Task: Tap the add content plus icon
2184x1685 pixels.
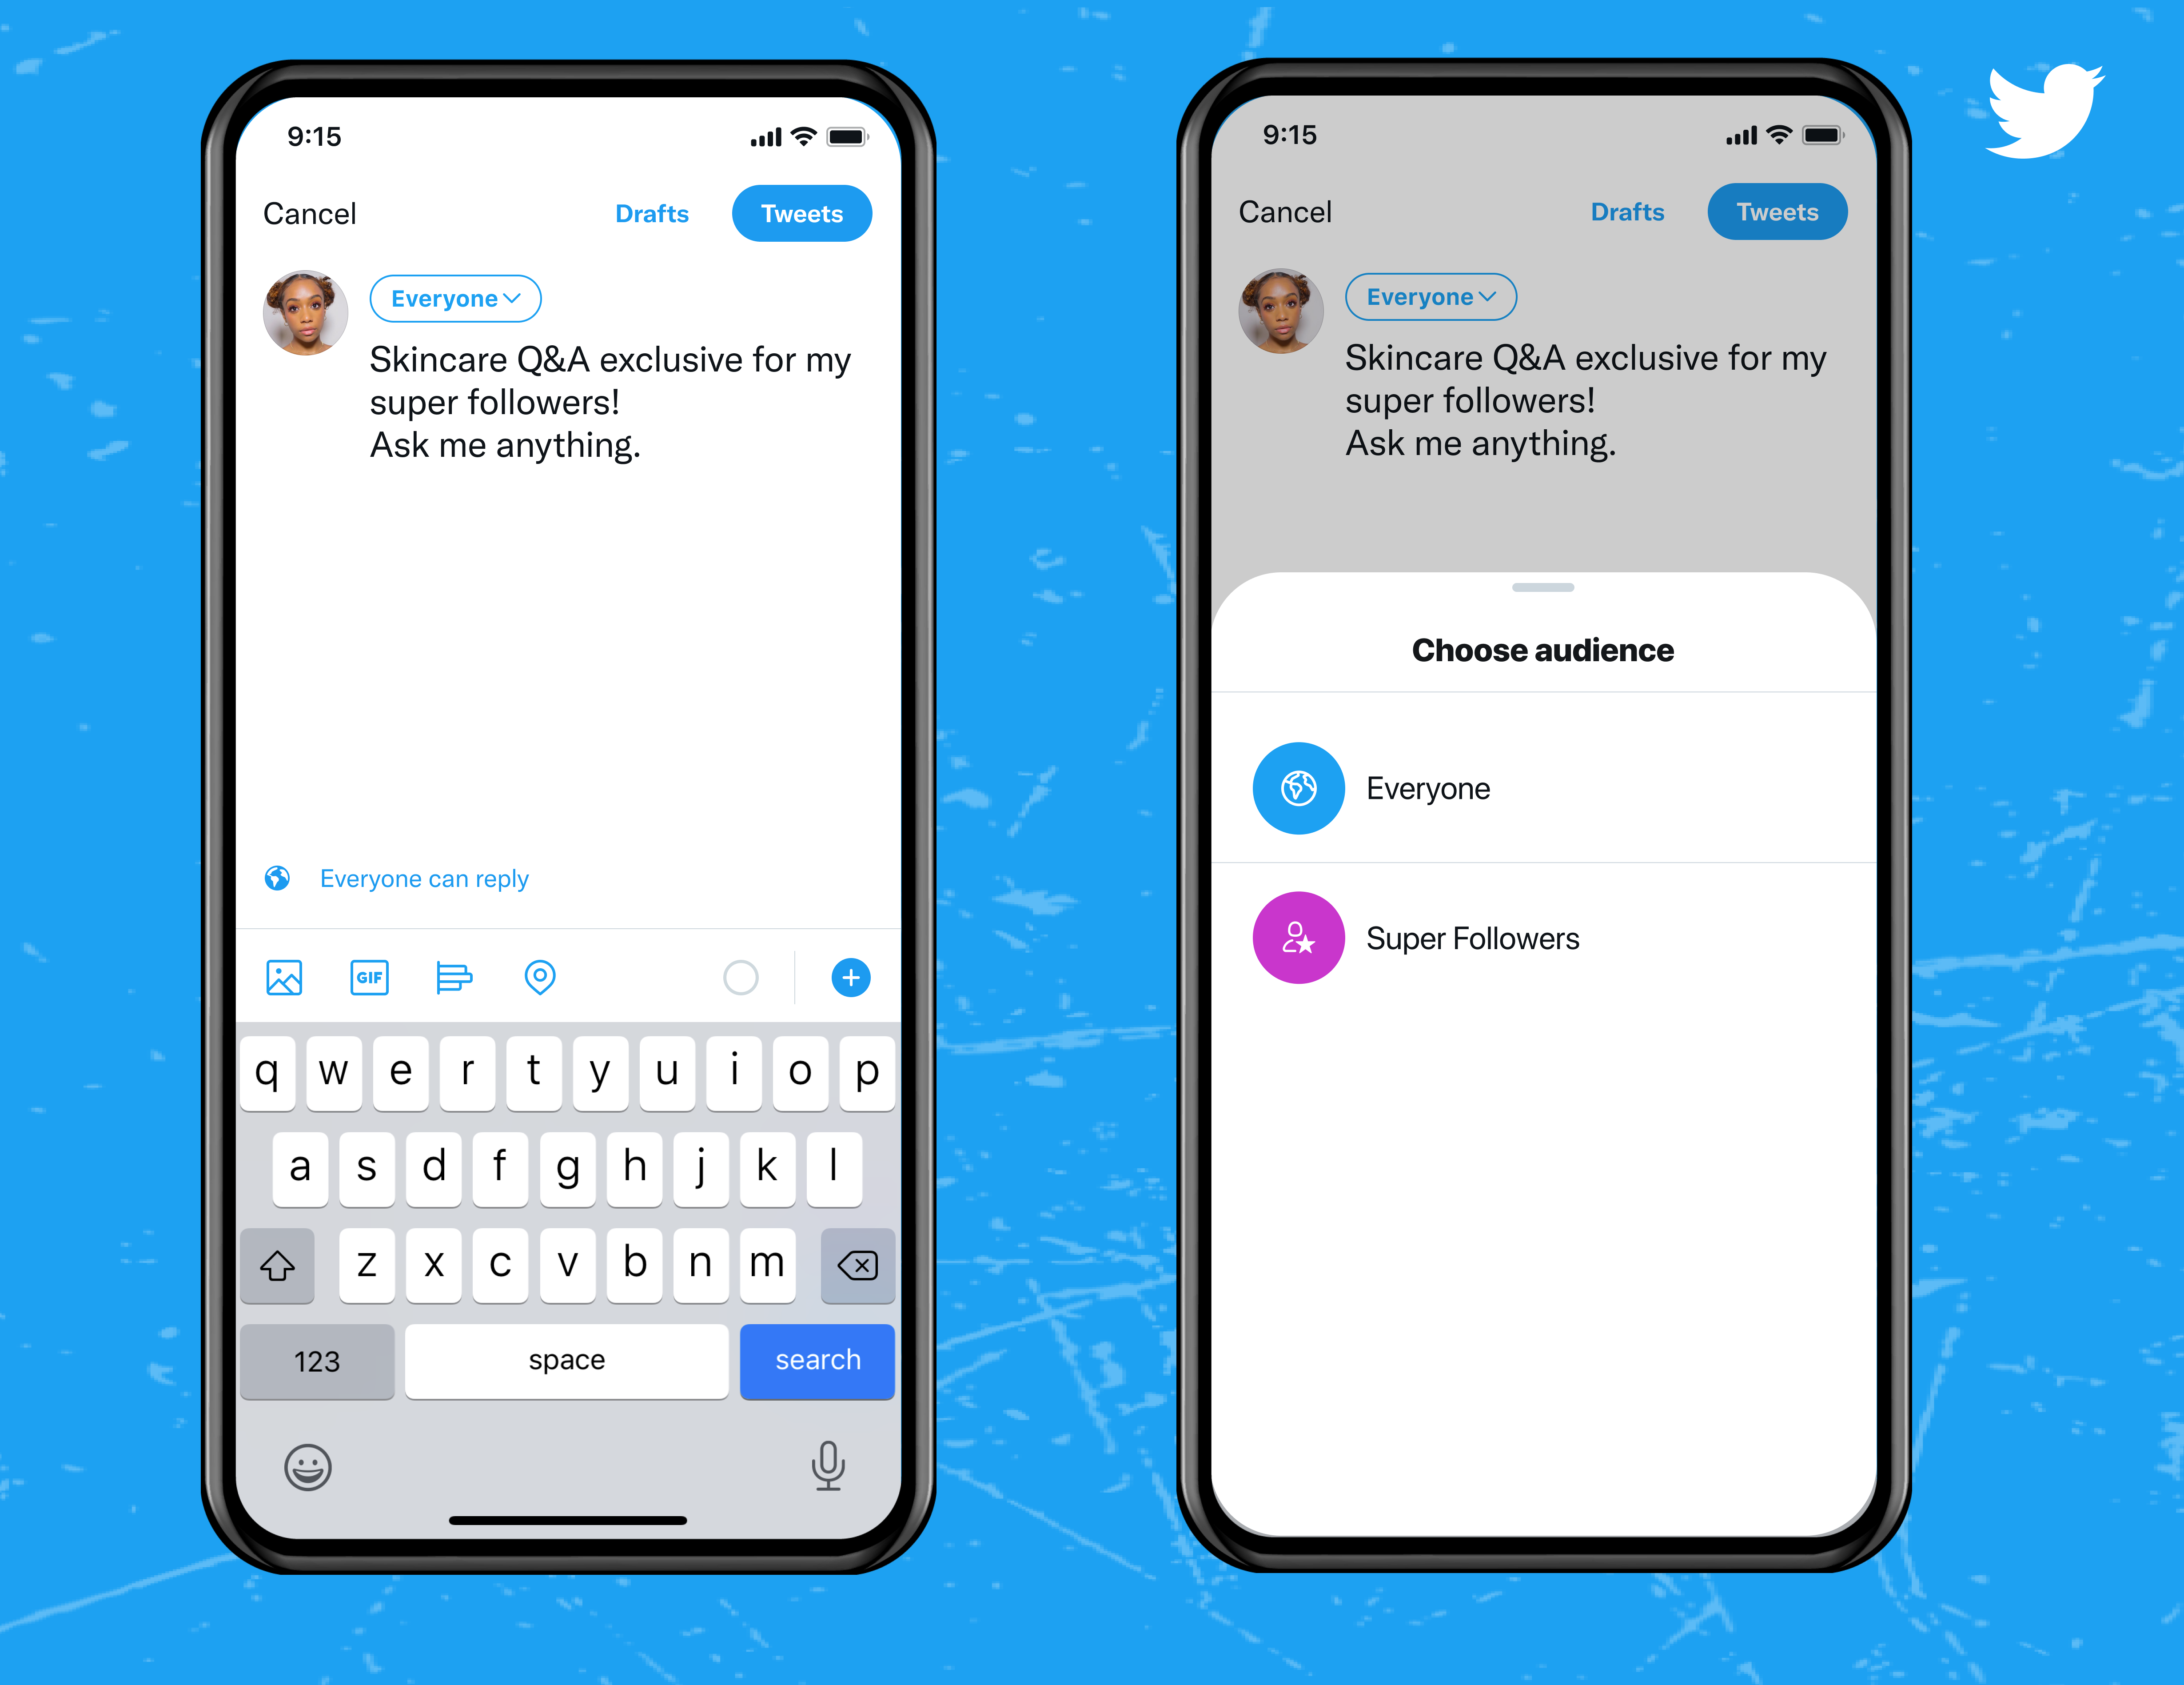Action: coord(851,977)
